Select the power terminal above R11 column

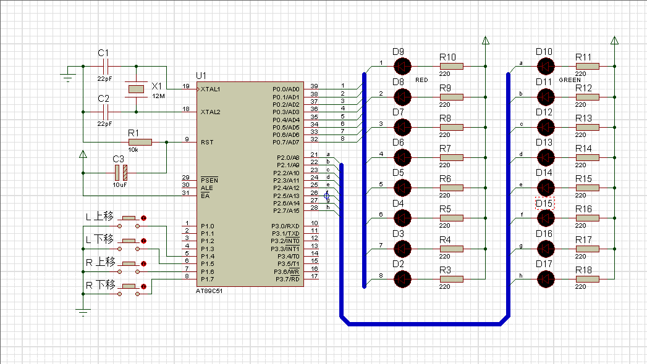pyautogui.click(x=614, y=40)
